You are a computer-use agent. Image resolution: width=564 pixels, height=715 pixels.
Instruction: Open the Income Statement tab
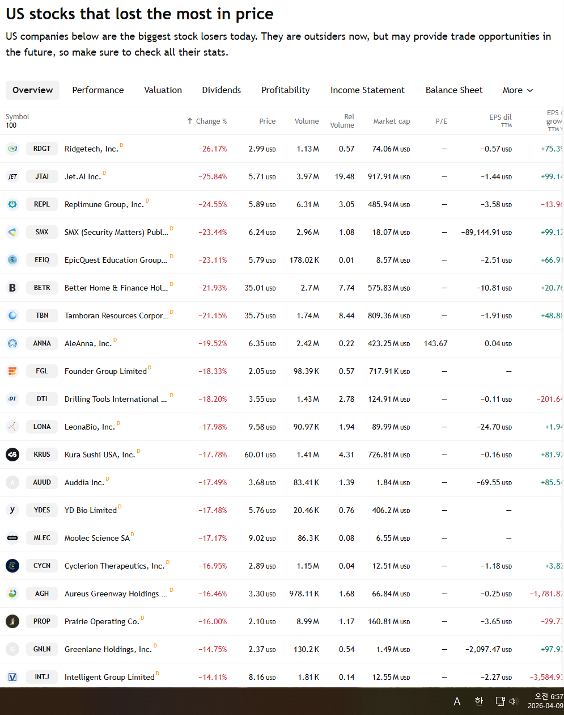coord(367,90)
